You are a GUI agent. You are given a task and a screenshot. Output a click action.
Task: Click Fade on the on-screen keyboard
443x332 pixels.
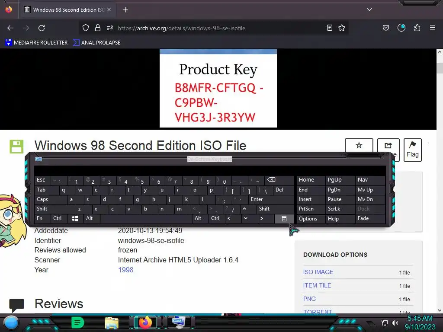[370, 218]
